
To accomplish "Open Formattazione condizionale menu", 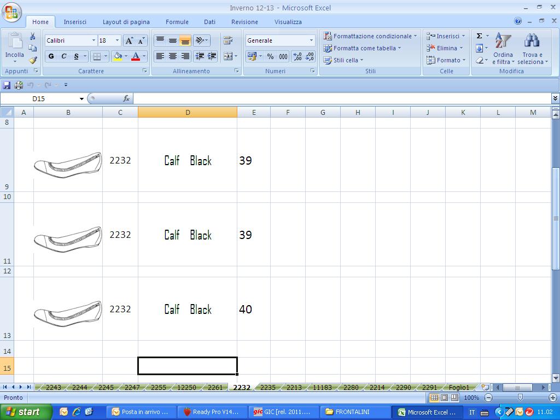I will coord(370,36).
